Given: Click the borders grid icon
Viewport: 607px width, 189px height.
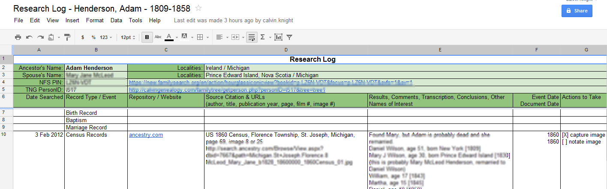Looking at the screenshot, I should [x=200, y=37].
